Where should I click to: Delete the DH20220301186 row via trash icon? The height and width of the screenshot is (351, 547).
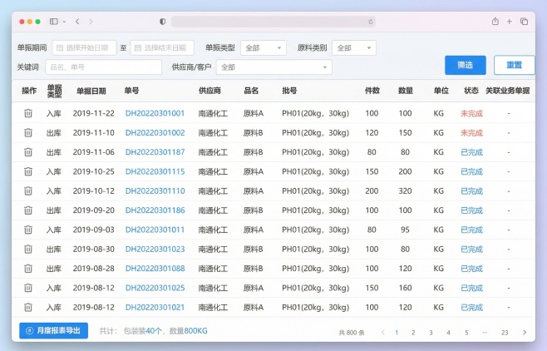click(28, 210)
